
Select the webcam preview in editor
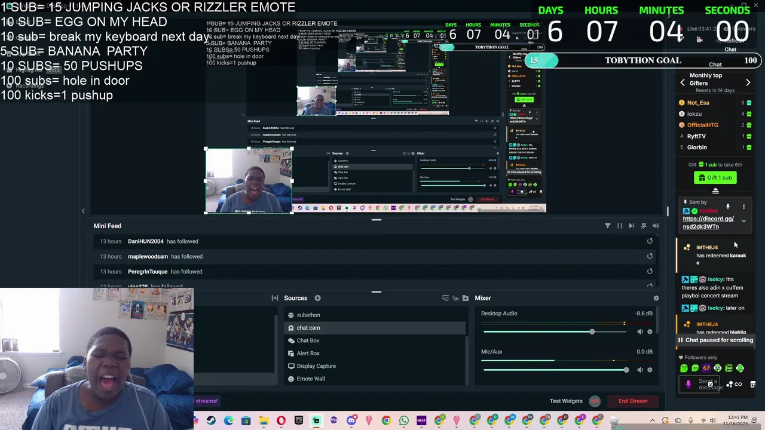[x=249, y=180]
